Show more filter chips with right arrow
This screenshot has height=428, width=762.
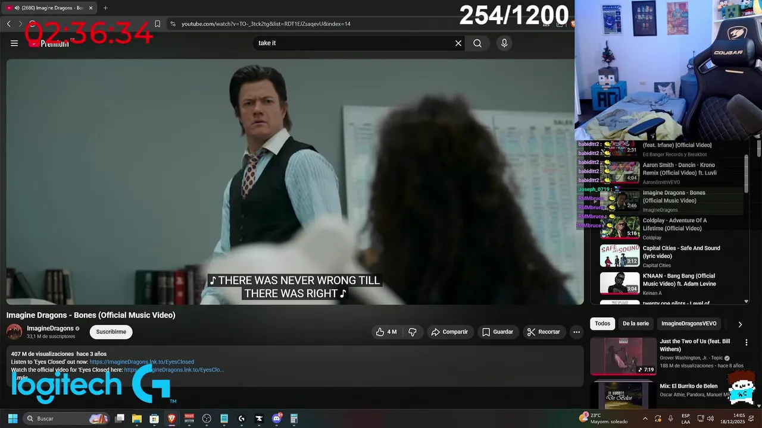tap(740, 324)
